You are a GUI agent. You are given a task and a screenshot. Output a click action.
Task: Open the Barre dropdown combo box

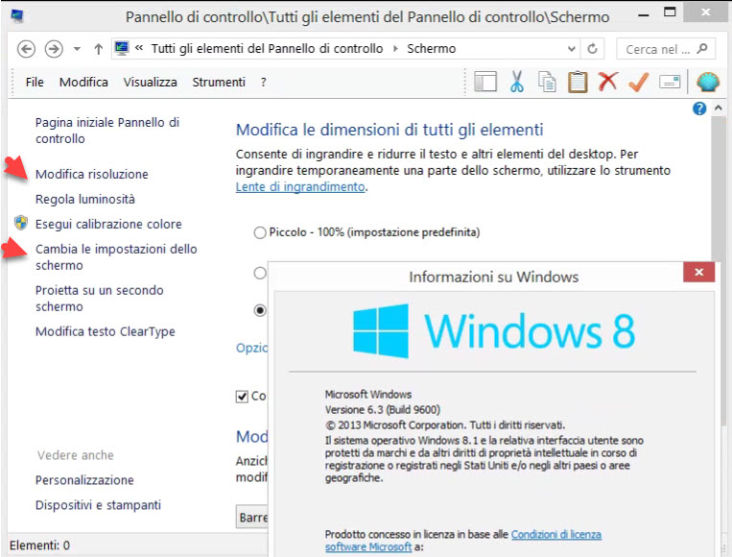pyautogui.click(x=252, y=517)
